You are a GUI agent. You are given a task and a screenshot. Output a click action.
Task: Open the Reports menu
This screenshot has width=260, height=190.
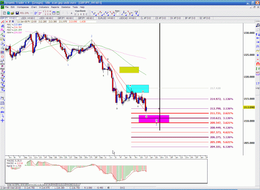point(55,7)
